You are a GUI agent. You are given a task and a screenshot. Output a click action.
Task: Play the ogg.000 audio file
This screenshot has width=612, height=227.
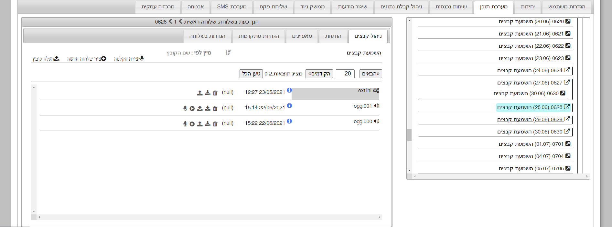[x=192, y=124]
